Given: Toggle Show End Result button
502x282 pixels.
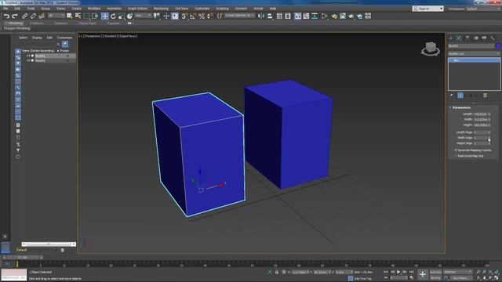Looking at the screenshot, I should pos(460,96).
